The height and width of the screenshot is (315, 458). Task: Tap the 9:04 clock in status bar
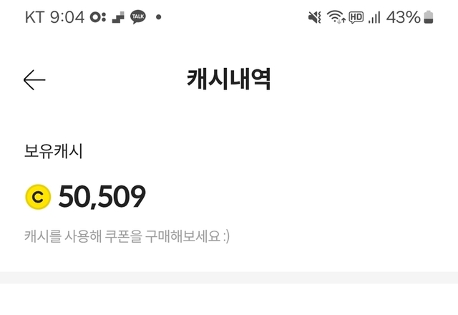68,17
